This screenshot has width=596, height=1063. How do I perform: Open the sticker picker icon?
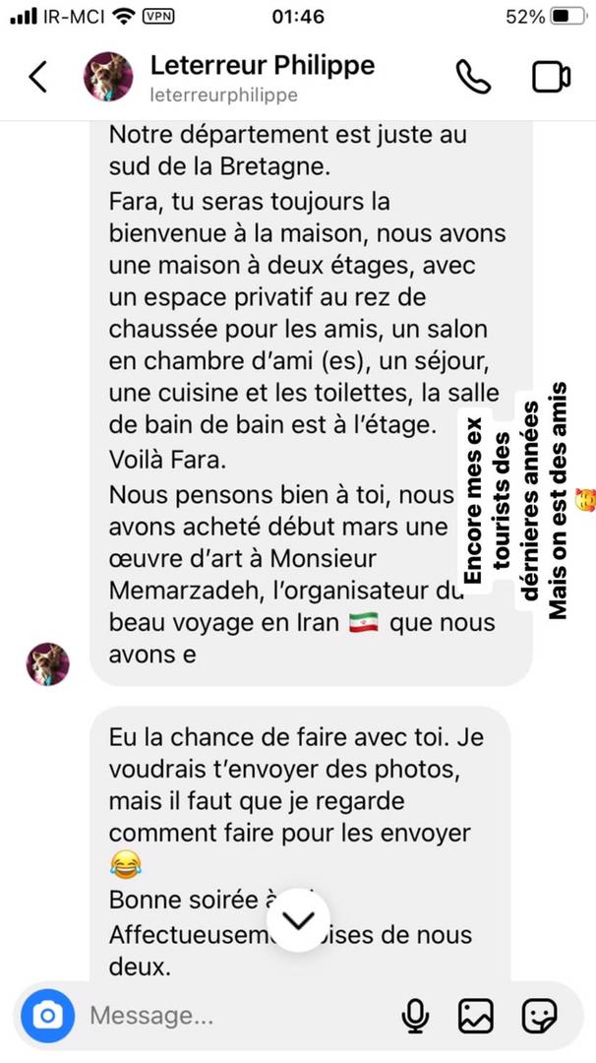click(x=539, y=1016)
